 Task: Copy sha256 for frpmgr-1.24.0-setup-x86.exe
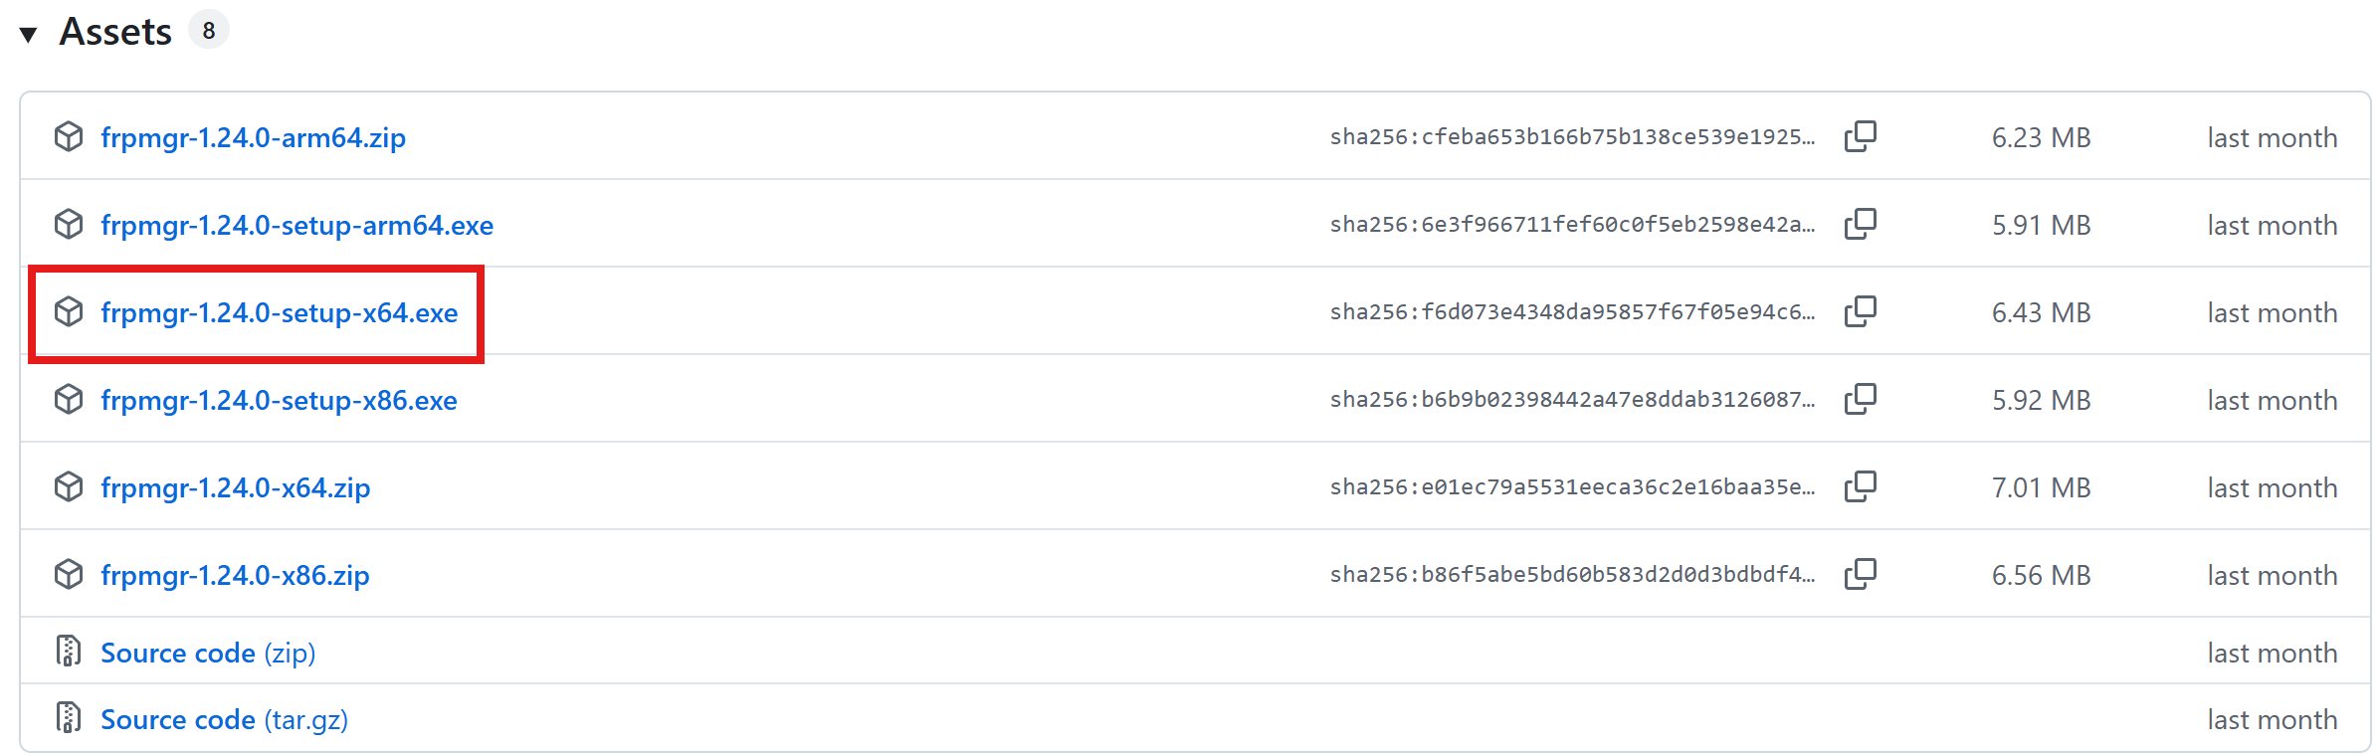click(x=1860, y=399)
